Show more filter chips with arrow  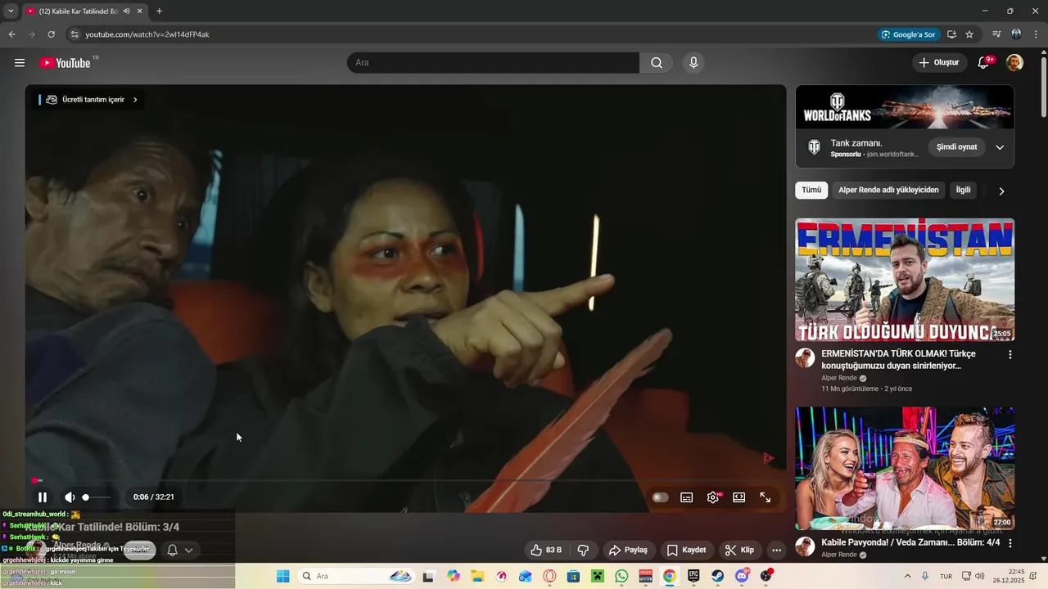click(1001, 191)
